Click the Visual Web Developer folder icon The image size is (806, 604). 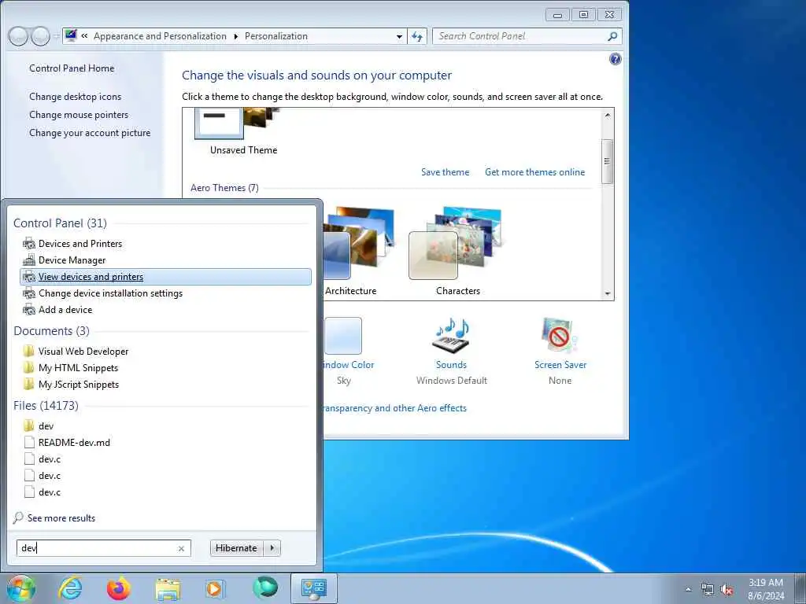[29, 352]
